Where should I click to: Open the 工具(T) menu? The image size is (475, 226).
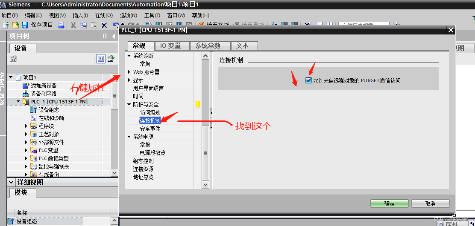pos(152,15)
